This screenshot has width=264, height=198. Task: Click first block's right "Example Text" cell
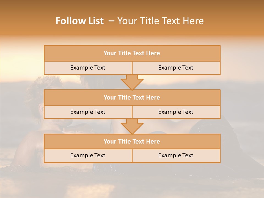coord(176,68)
